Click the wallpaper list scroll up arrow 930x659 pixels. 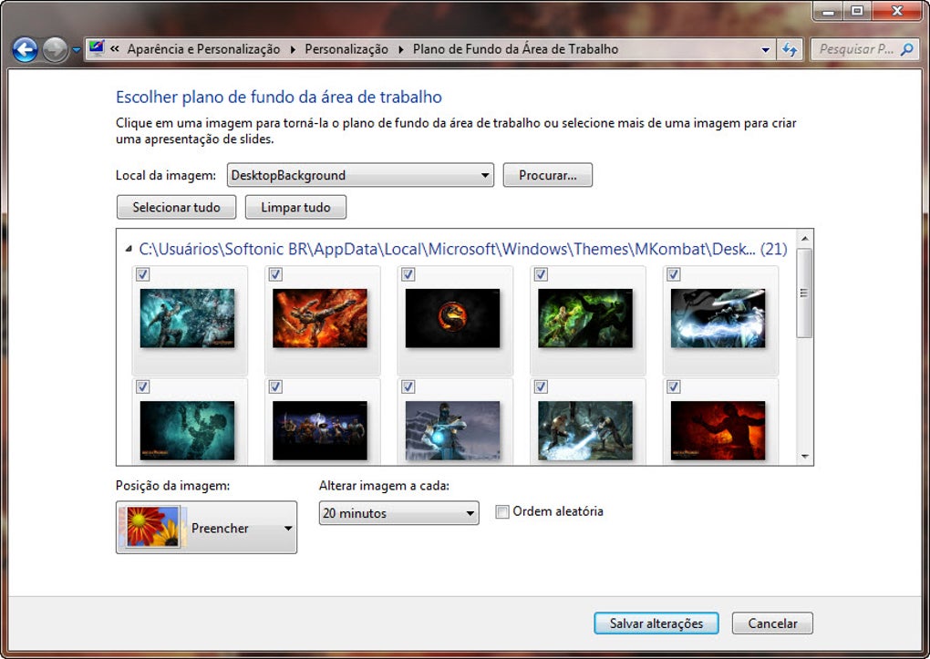click(805, 239)
